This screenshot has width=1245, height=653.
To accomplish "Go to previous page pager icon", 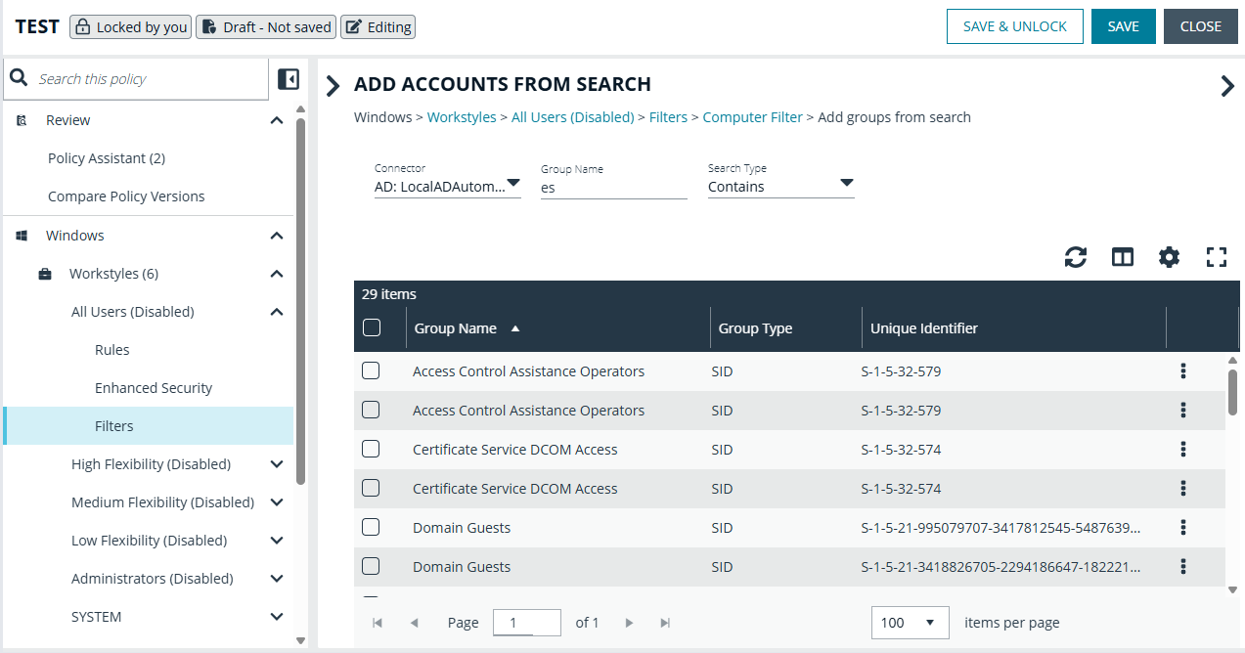I will tap(414, 623).
